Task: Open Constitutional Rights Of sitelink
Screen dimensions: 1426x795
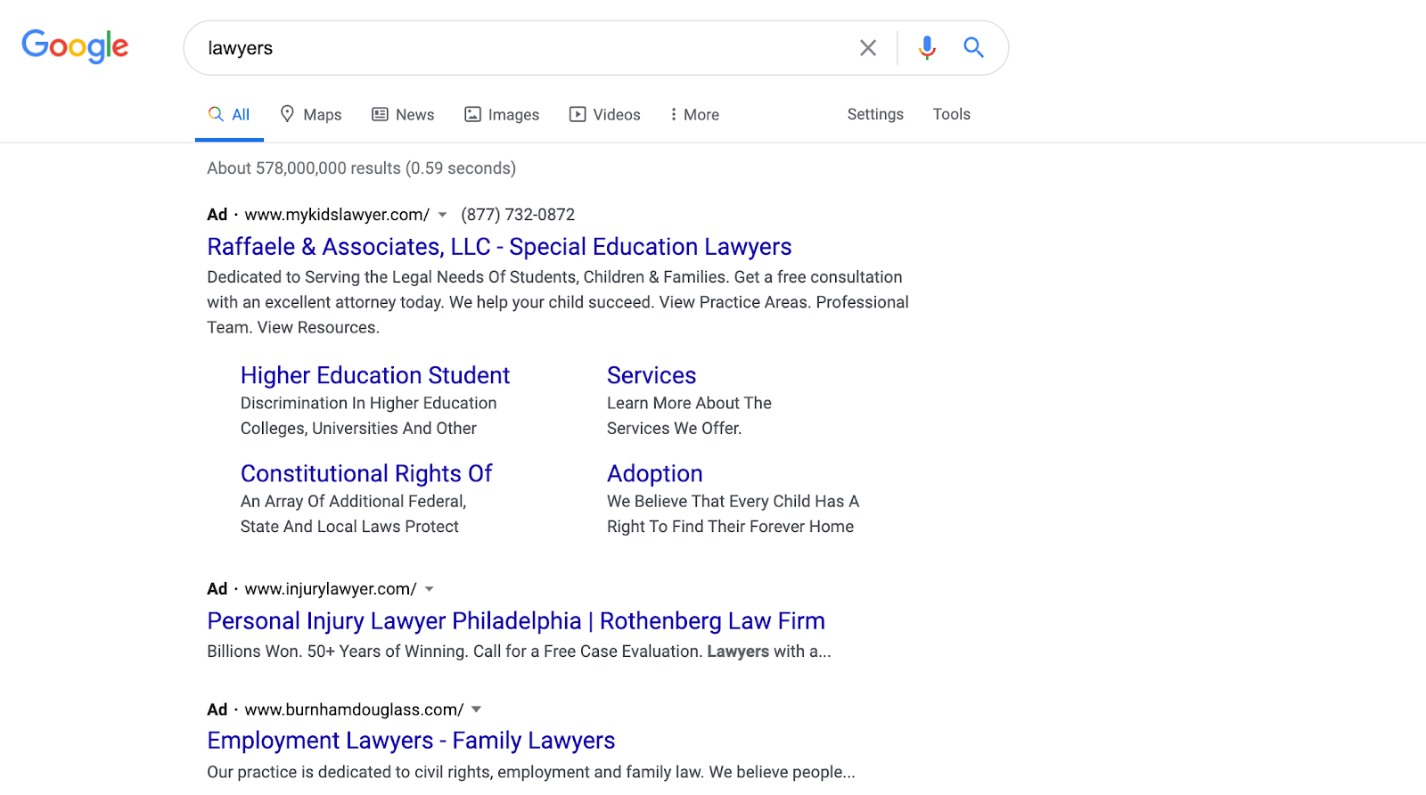Action: tap(366, 473)
